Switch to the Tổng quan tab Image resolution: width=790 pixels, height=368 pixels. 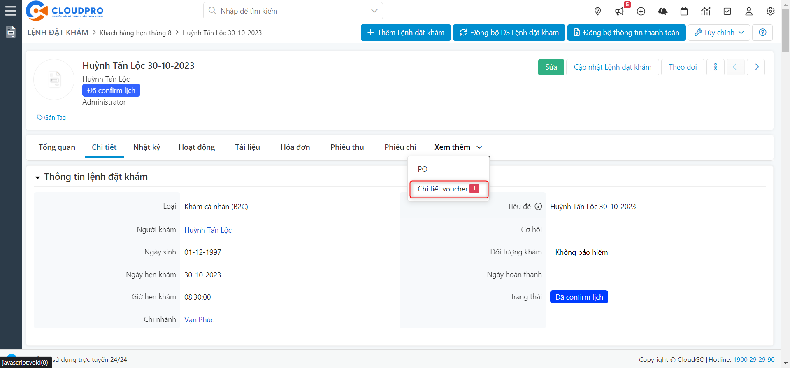(57, 147)
